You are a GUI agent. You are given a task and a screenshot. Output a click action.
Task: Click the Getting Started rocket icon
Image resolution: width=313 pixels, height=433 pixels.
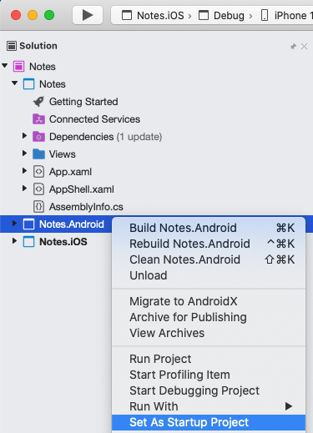tap(38, 102)
